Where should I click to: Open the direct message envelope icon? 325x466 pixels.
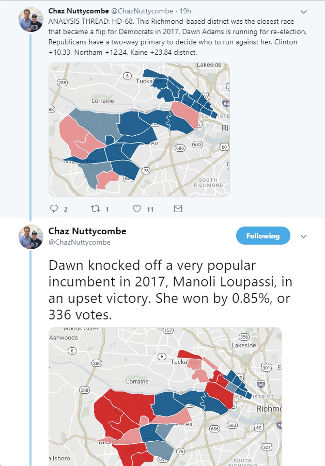click(x=178, y=208)
